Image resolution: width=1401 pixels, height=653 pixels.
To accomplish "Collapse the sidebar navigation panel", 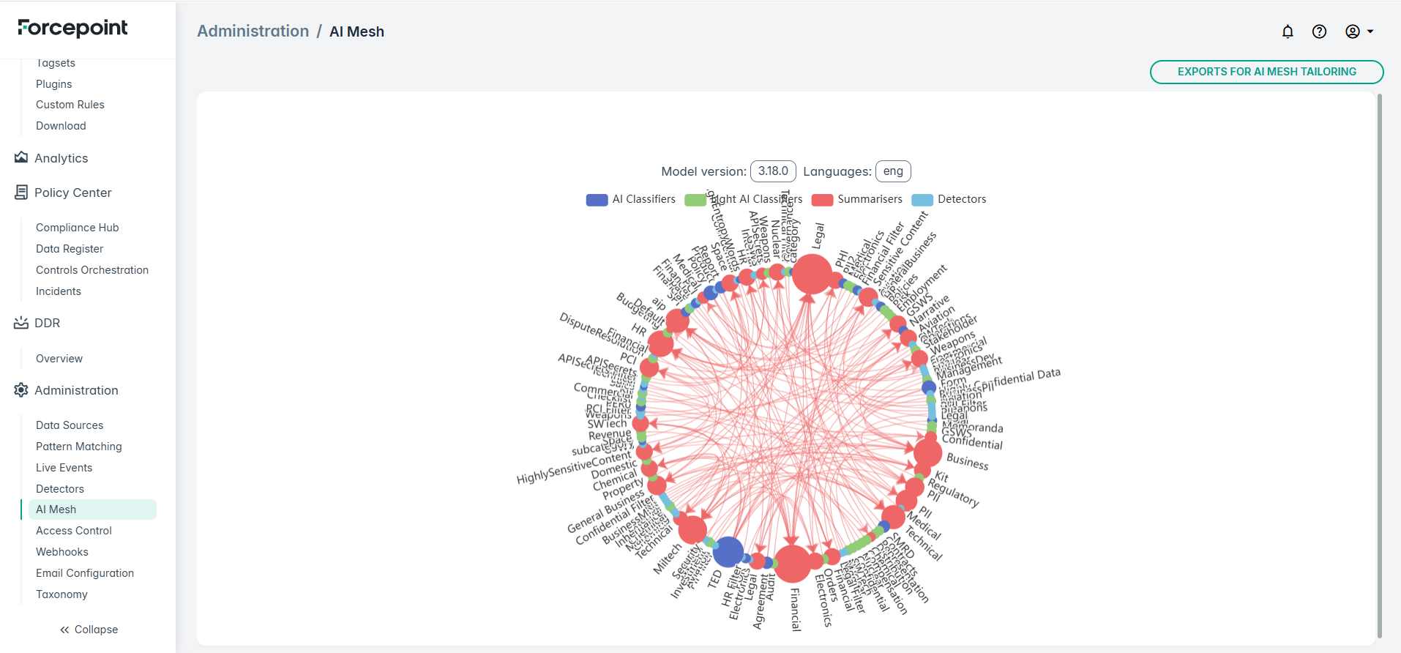I will (89, 630).
